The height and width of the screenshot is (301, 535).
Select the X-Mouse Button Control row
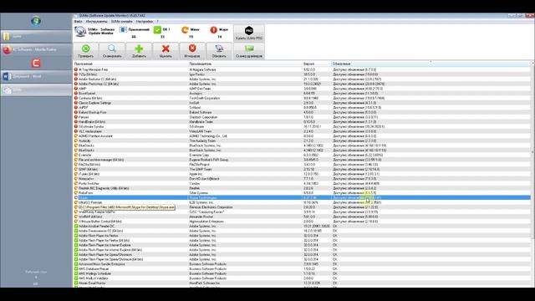(x=302, y=222)
